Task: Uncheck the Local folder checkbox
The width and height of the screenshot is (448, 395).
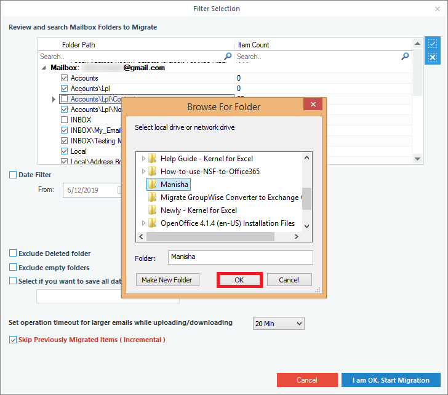Action: click(x=64, y=151)
